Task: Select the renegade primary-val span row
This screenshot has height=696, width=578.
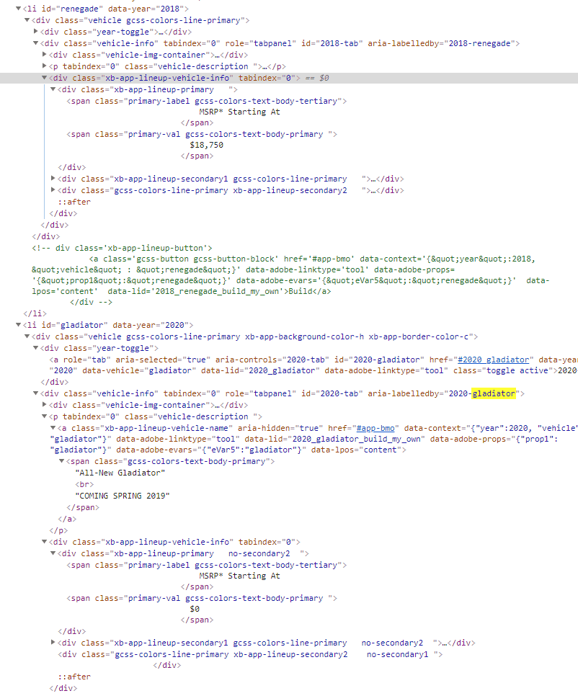Action: [202, 134]
